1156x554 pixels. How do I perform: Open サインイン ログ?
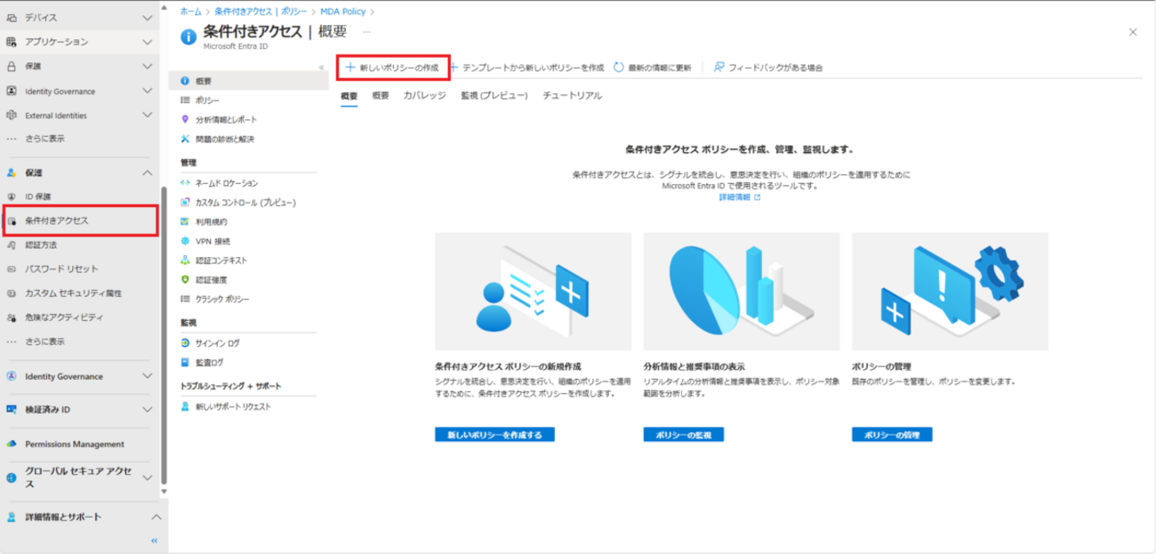coord(217,343)
